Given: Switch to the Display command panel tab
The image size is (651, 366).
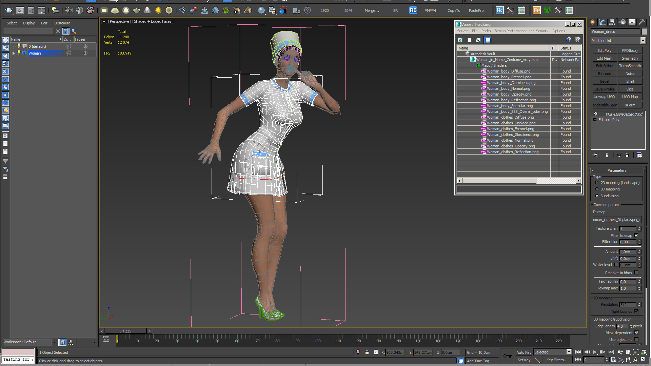Looking at the screenshot, I should (x=632, y=22).
